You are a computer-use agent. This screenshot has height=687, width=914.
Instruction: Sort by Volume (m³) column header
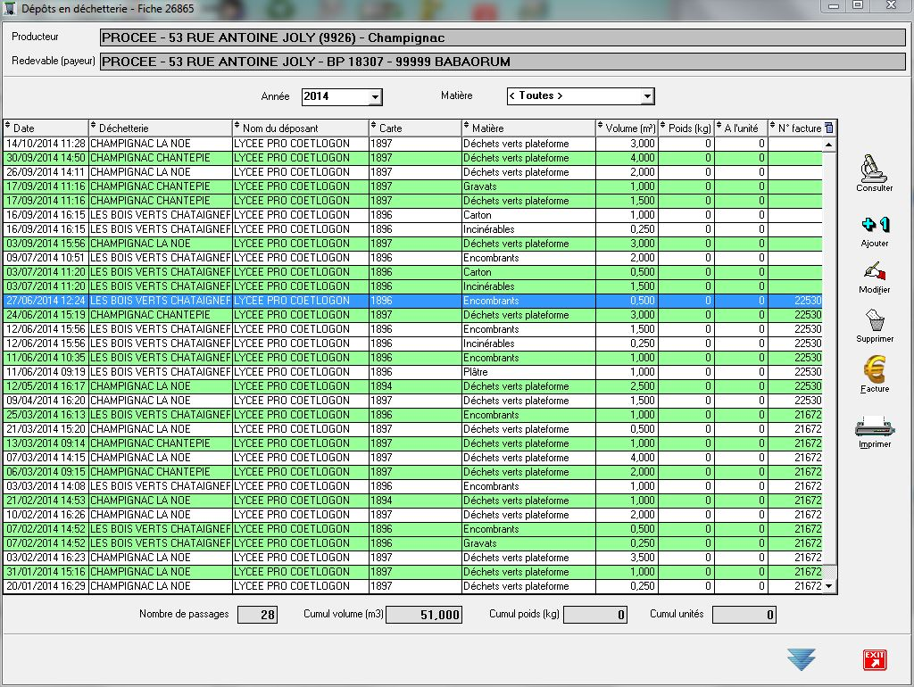627,128
